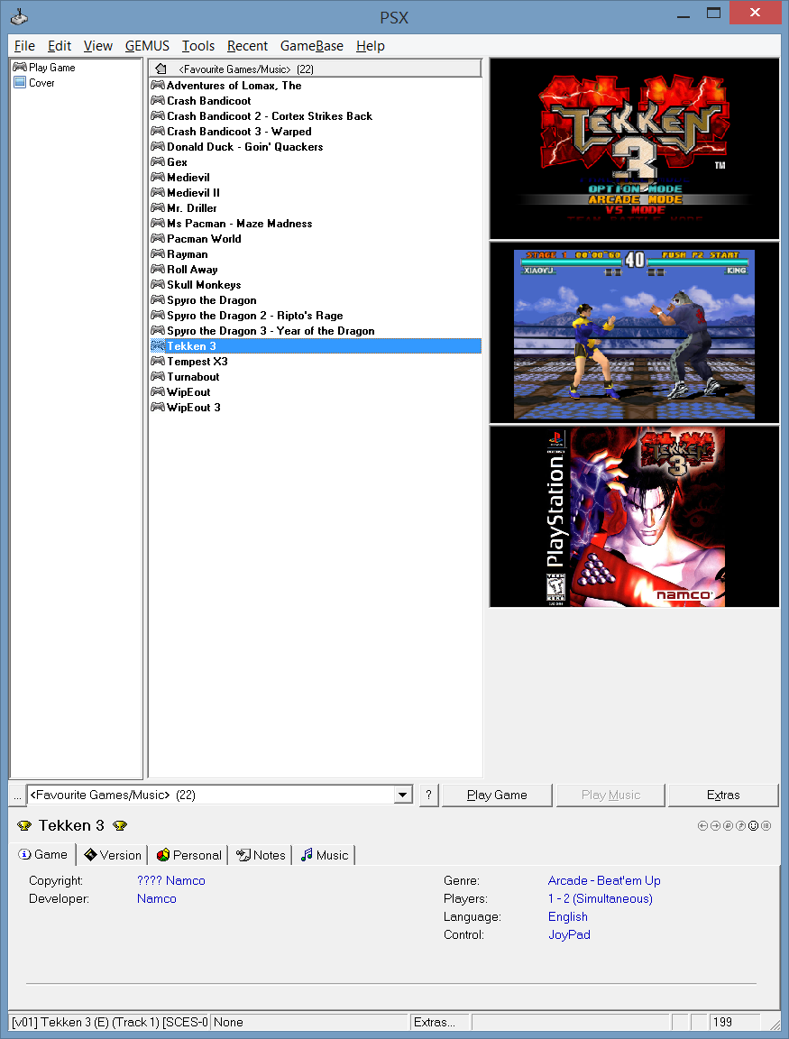Click the Play Music button

click(610, 795)
